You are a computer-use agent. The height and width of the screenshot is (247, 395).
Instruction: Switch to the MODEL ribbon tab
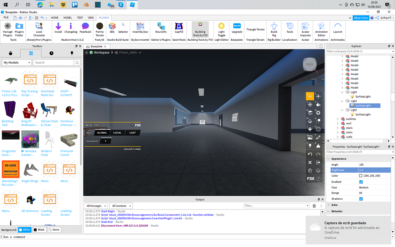coord(68,18)
